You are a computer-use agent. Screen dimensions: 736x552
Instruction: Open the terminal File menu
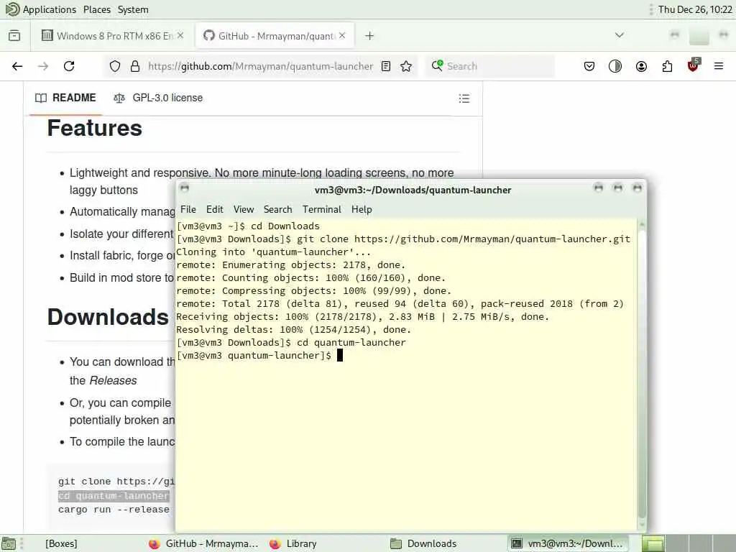[188, 209]
